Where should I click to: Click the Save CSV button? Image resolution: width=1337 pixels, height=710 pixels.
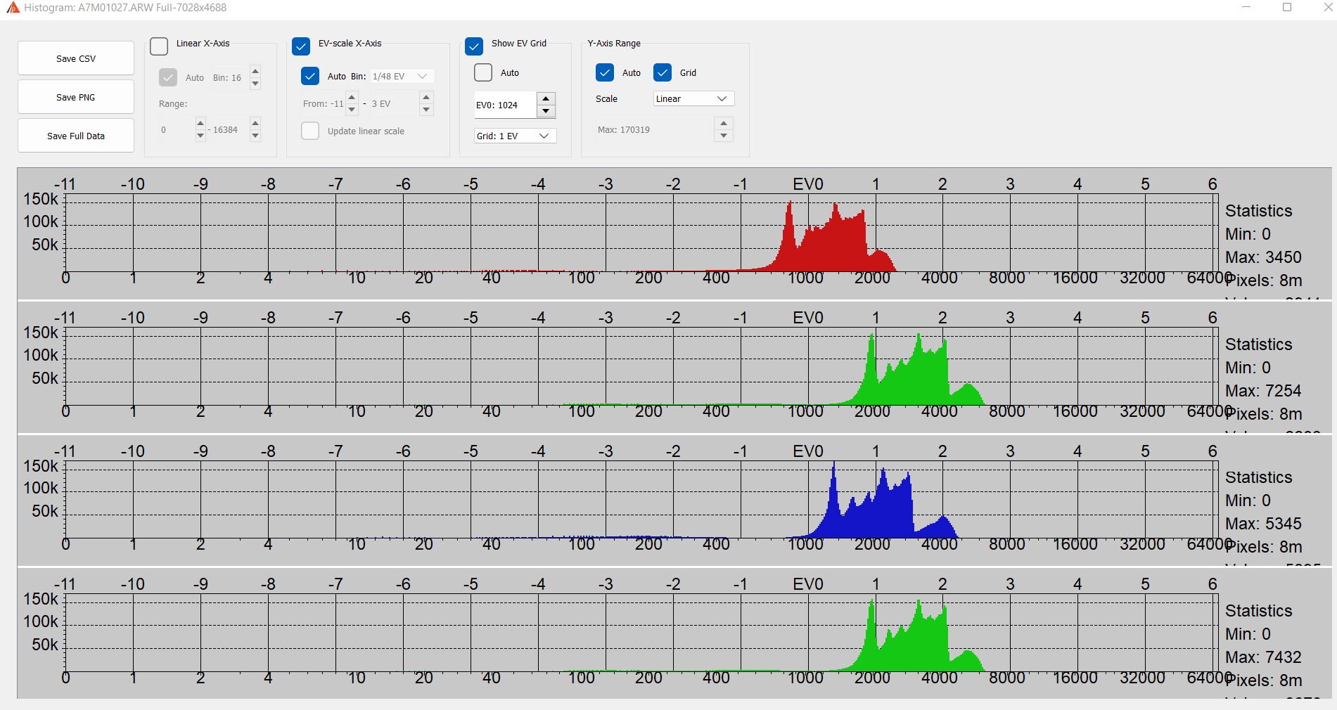pyautogui.click(x=76, y=58)
